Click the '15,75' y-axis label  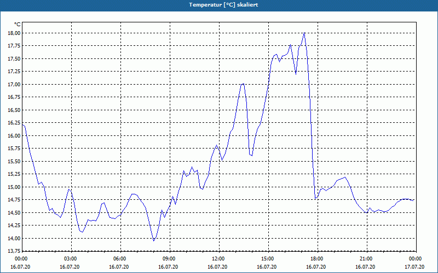(14, 149)
